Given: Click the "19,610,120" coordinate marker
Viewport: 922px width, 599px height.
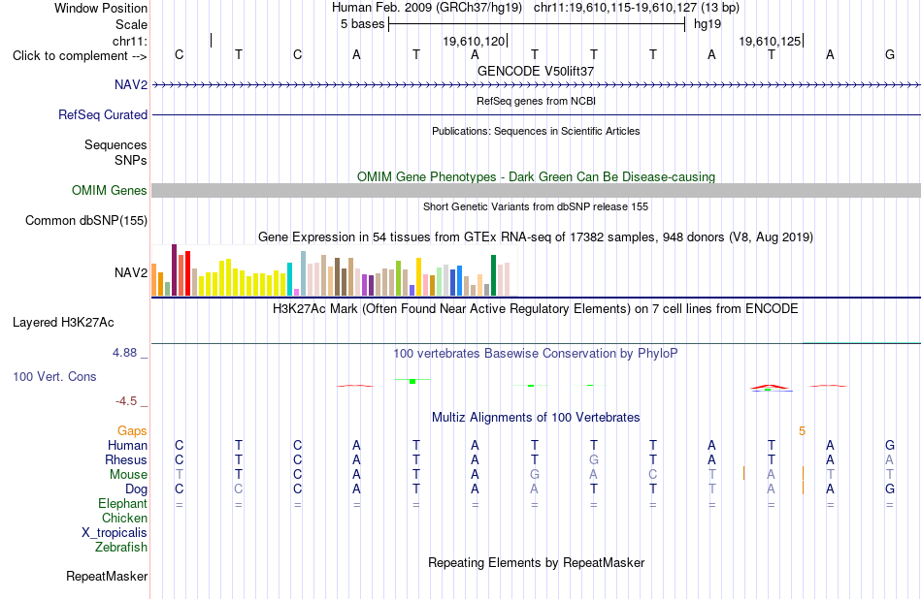Looking at the screenshot, I should click(474, 41).
